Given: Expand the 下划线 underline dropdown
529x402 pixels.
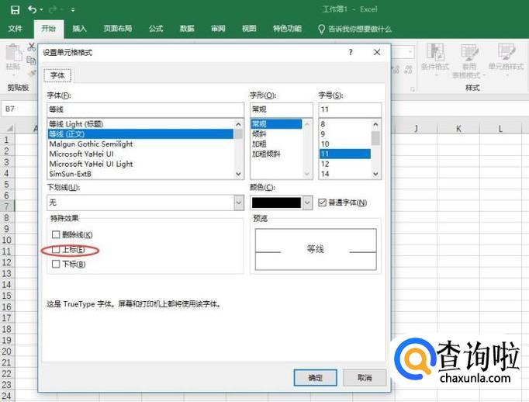Looking at the screenshot, I should pyautogui.click(x=239, y=203).
